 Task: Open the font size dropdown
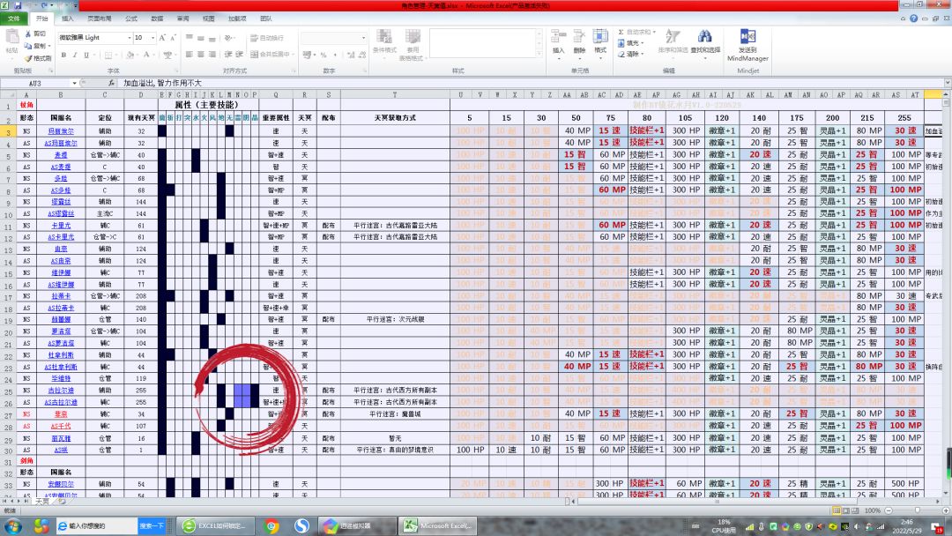(x=153, y=38)
